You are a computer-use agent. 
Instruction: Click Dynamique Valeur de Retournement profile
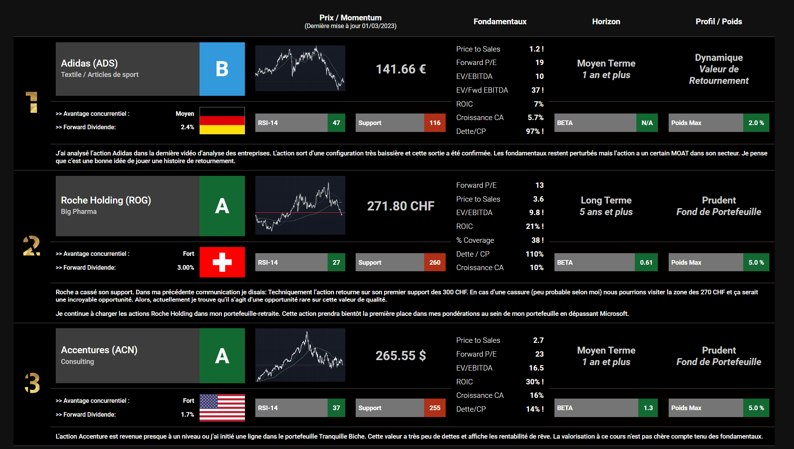pyautogui.click(x=719, y=69)
